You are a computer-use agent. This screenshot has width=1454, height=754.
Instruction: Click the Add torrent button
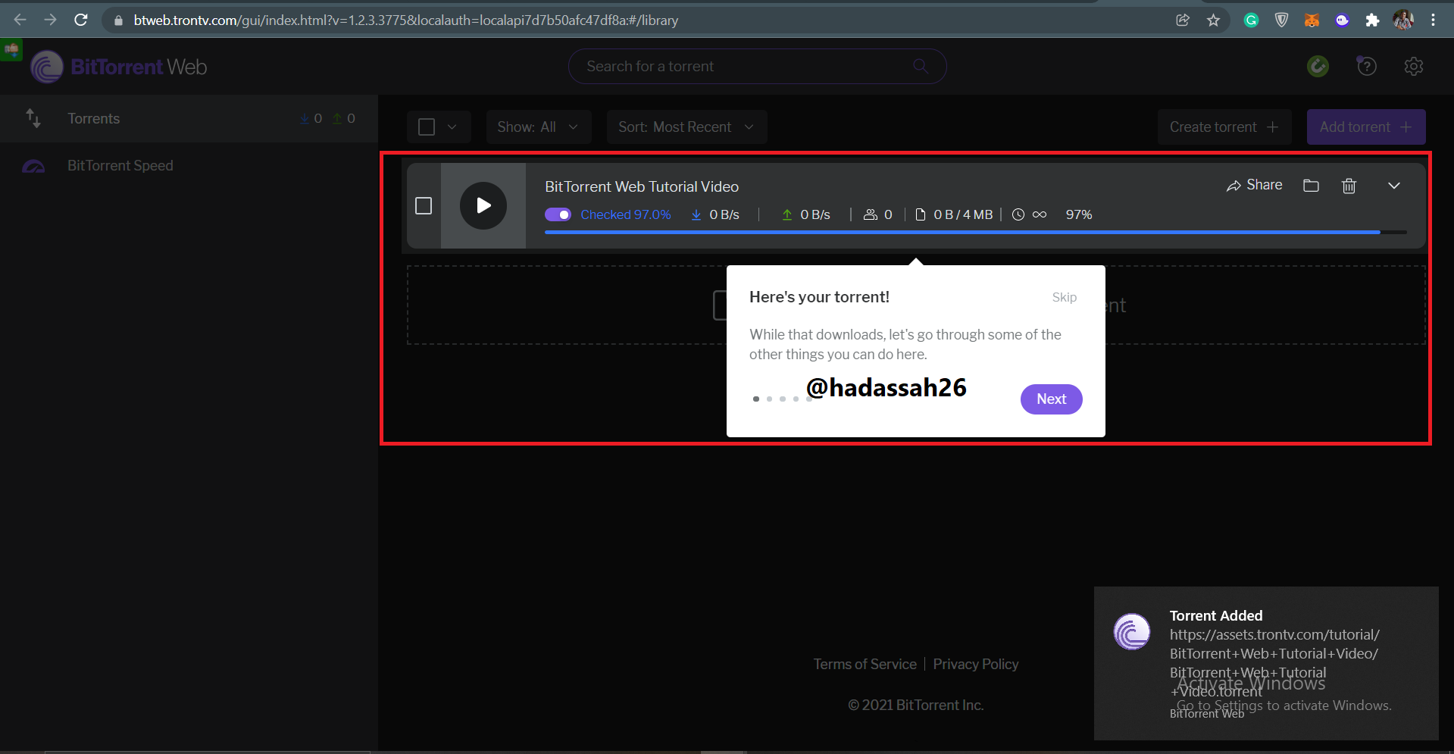(1366, 127)
